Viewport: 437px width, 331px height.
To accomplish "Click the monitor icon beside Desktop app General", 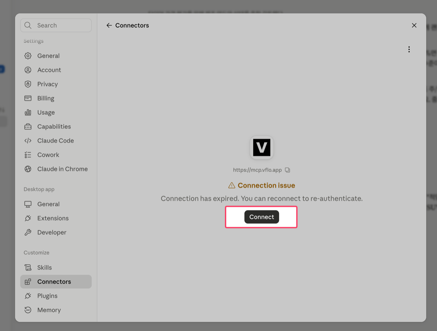I will pos(28,204).
